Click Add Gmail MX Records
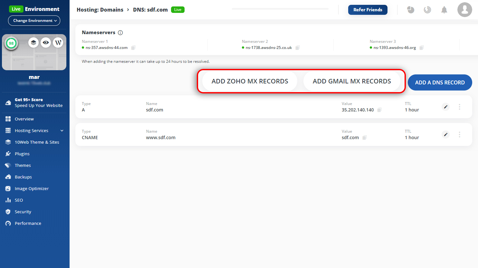 click(x=352, y=81)
